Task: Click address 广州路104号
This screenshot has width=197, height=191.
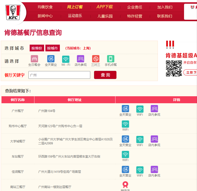Action: click(x=47, y=111)
